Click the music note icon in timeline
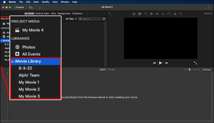The width and height of the screenshot is (214, 123). click(10, 117)
